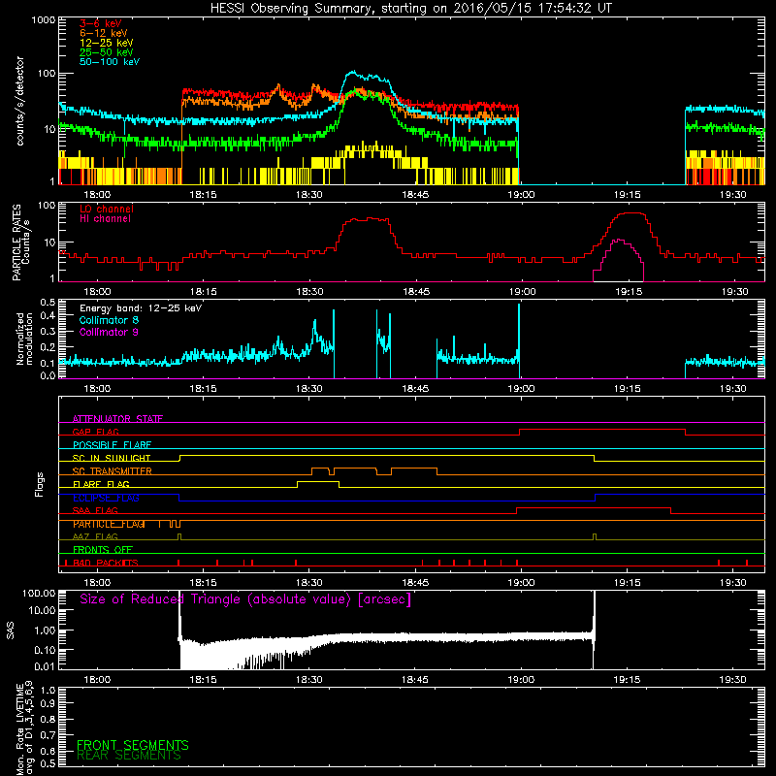Click the SAA FLAG label

(x=95, y=510)
